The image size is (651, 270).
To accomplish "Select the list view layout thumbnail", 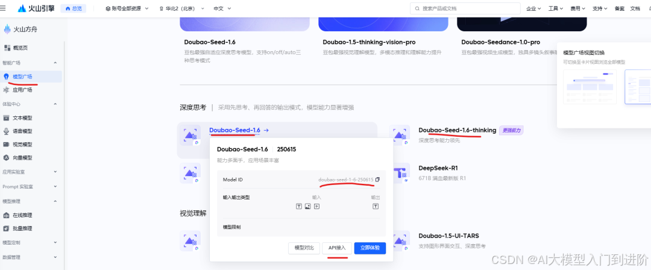I will (x=638, y=86).
